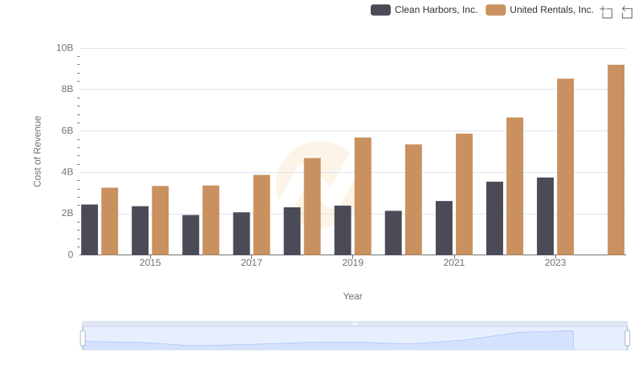Click the y-axis label 2B

pyautogui.click(x=67, y=213)
